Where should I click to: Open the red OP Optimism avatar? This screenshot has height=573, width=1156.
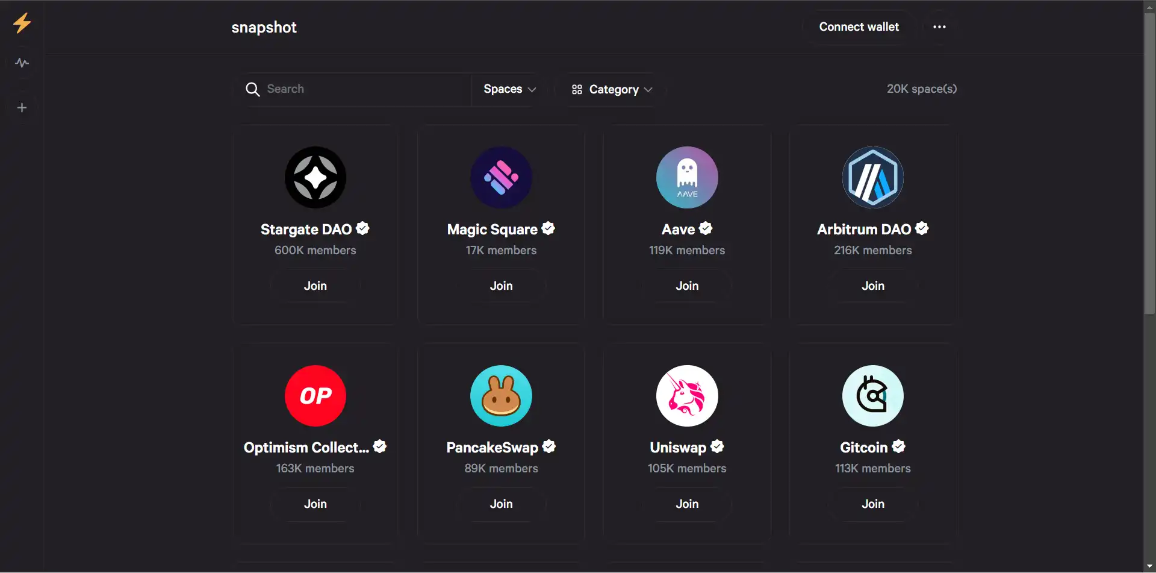coord(315,395)
